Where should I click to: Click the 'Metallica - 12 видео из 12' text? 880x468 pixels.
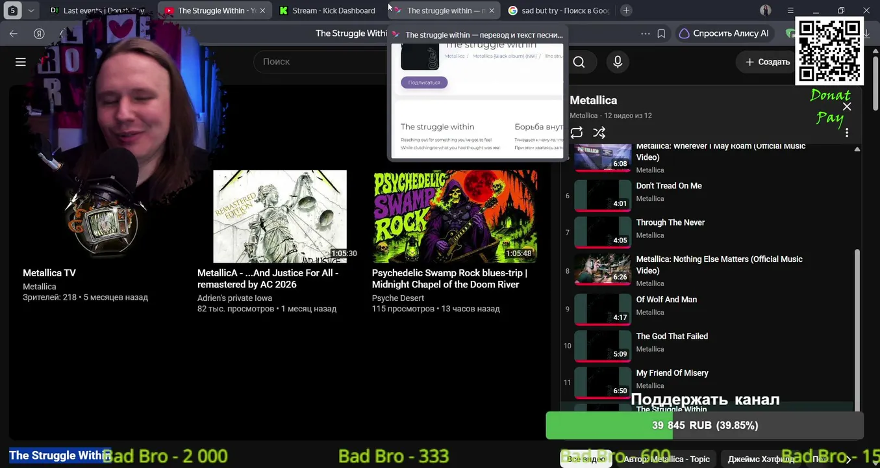pos(610,116)
